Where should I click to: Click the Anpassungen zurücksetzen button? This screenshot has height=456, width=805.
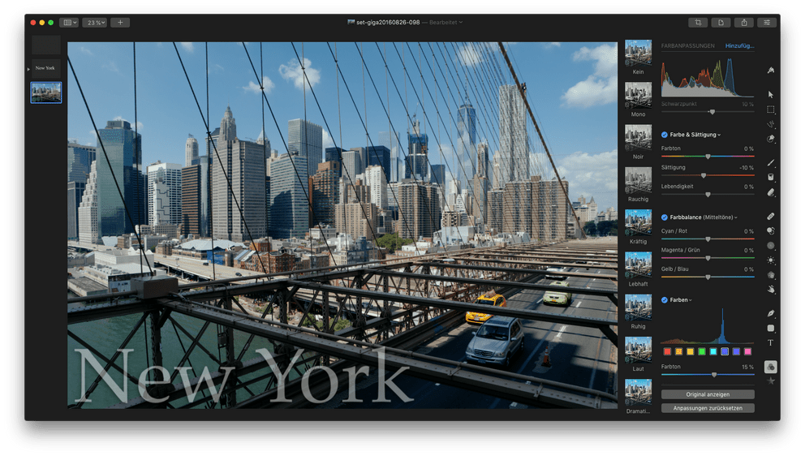click(708, 408)
